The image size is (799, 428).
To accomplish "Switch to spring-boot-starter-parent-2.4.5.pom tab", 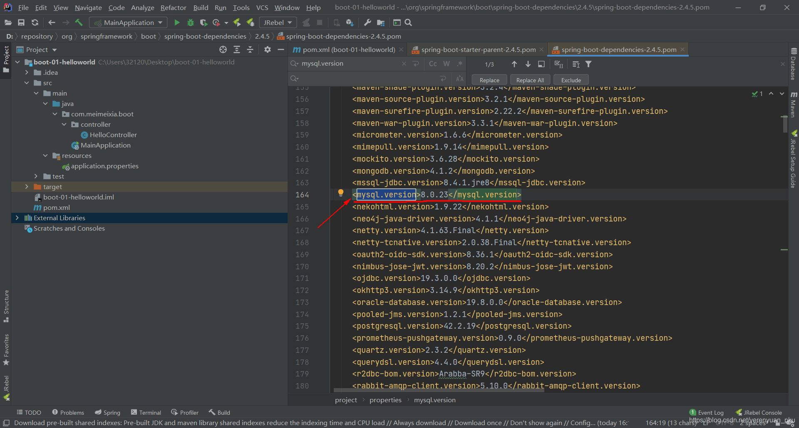I will 478,49.
